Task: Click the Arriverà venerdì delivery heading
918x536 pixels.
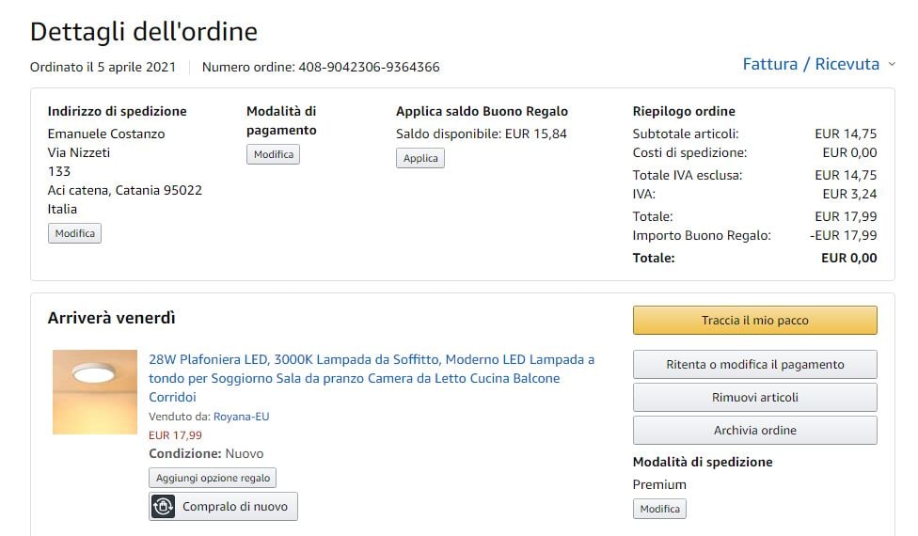Action: [112, 319]
